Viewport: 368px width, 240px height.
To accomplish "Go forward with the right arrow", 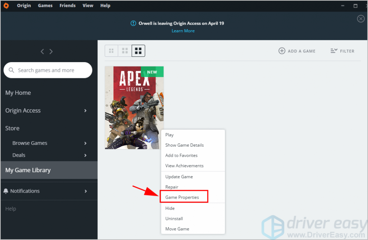I will coord(51,51).
